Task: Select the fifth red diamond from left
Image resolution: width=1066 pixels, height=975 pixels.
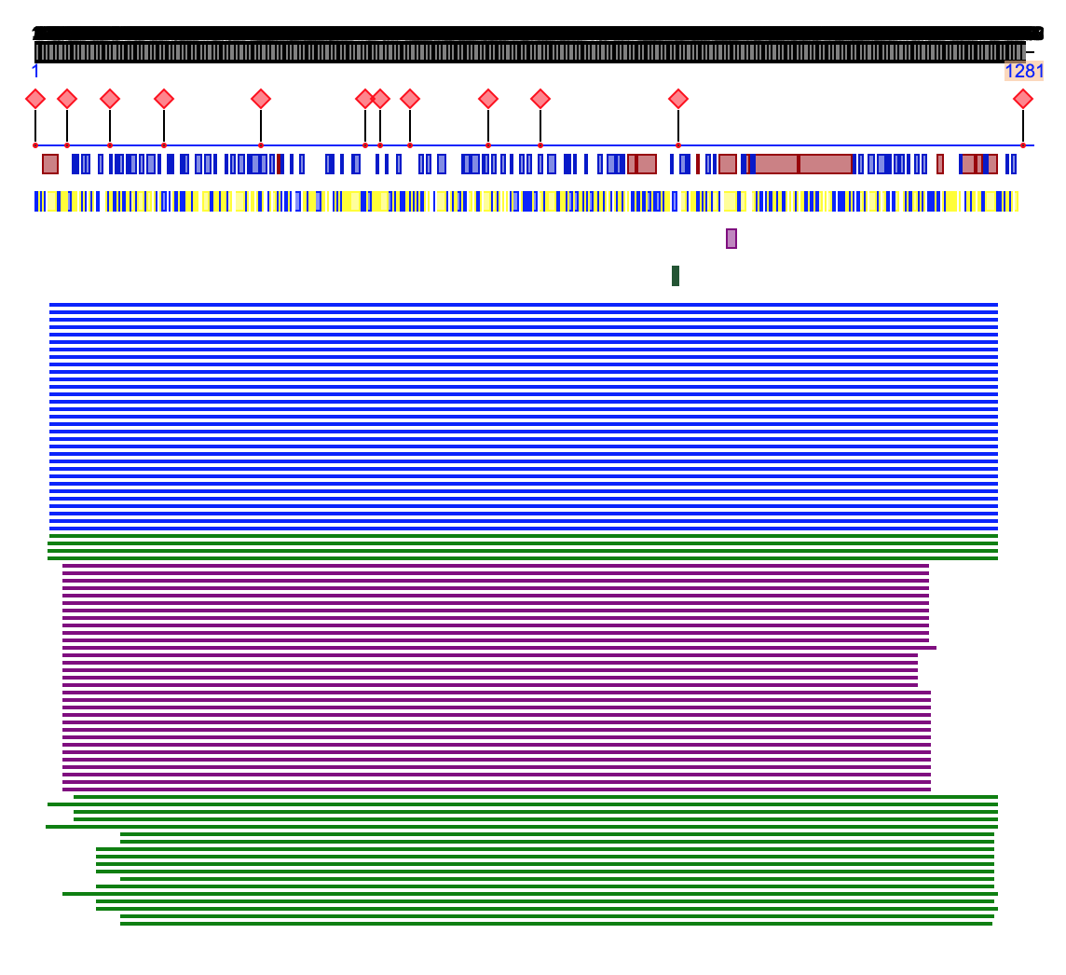Action: pos(261,99)
